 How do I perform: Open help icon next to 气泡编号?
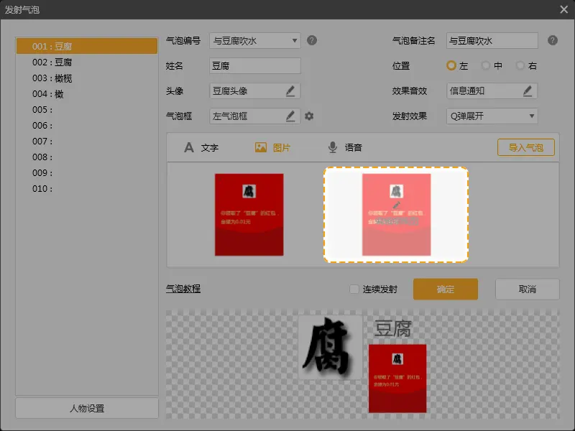312,41
